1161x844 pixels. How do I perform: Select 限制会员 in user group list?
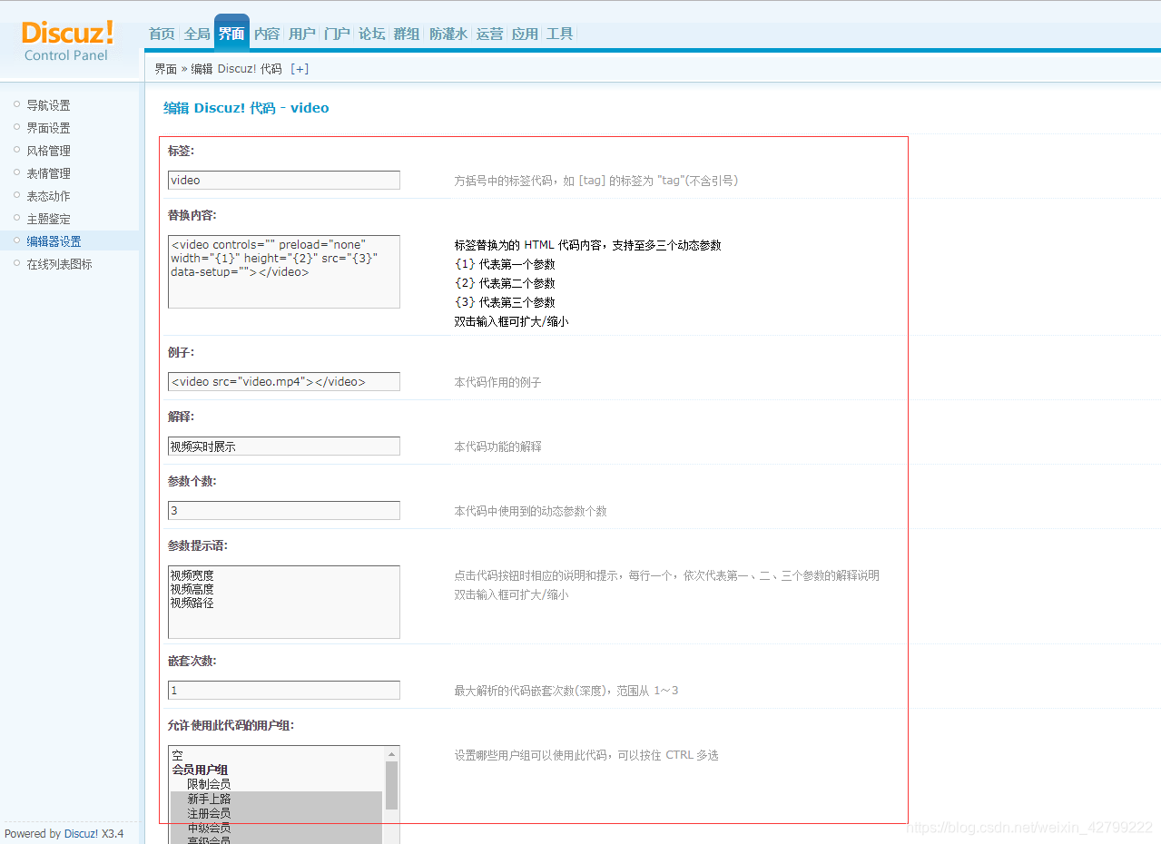tap(277, 784)
